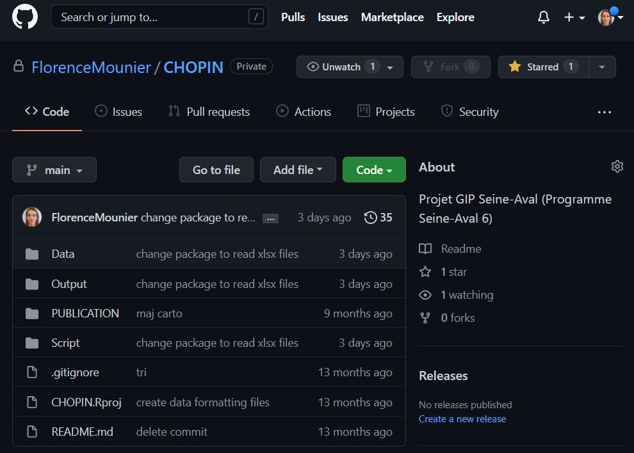Screen dimensions: 634x453
Task: Open the notifications bell
Action: 544,17
